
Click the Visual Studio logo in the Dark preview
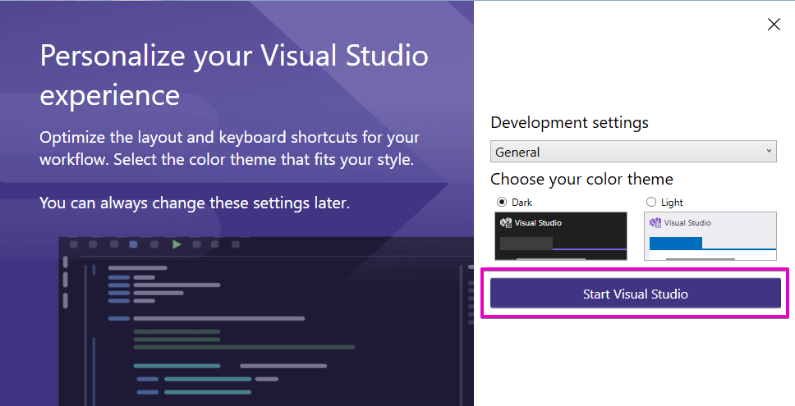506,222
